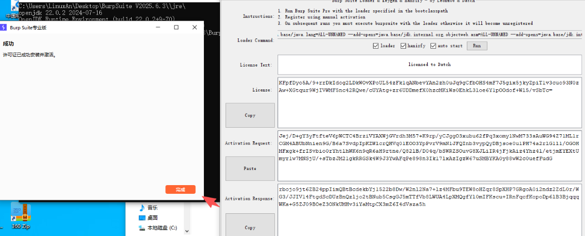Viewport: 585px width, 236px height.
Task: Click Copy button under Activation Response
Action: coord(250,227)
